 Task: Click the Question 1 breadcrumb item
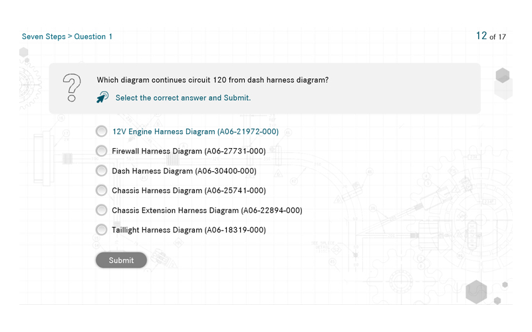point(93,37)
